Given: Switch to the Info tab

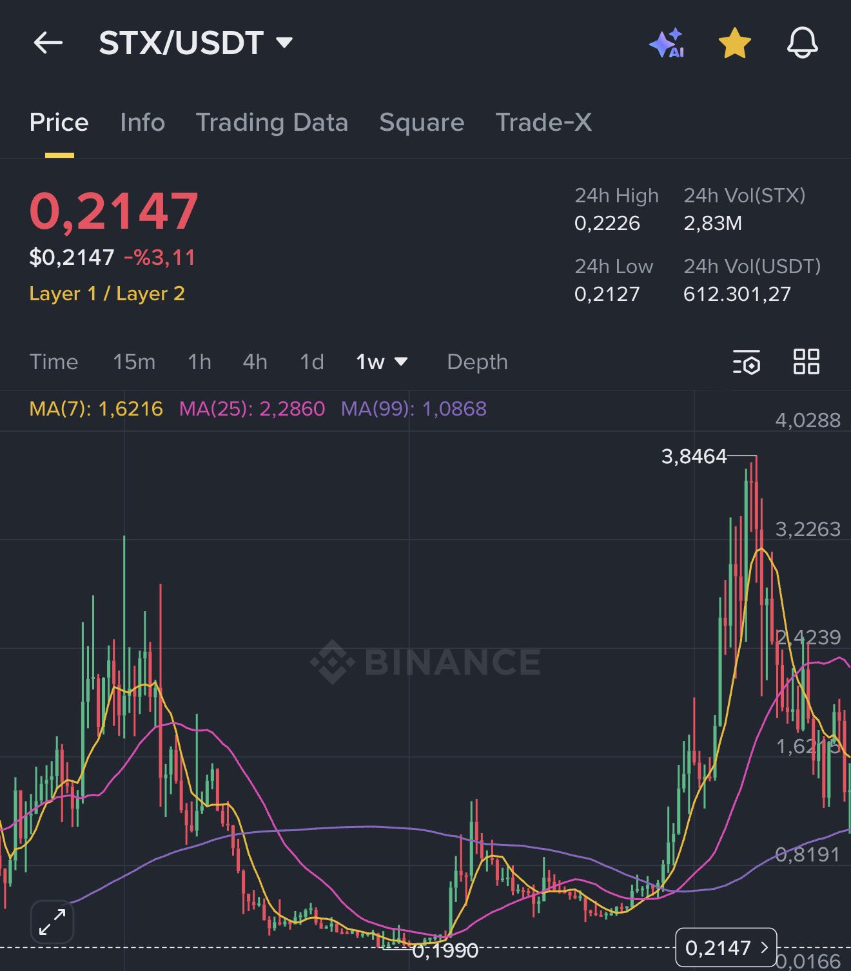Looking at the screenshot, I should click(142, 122).
